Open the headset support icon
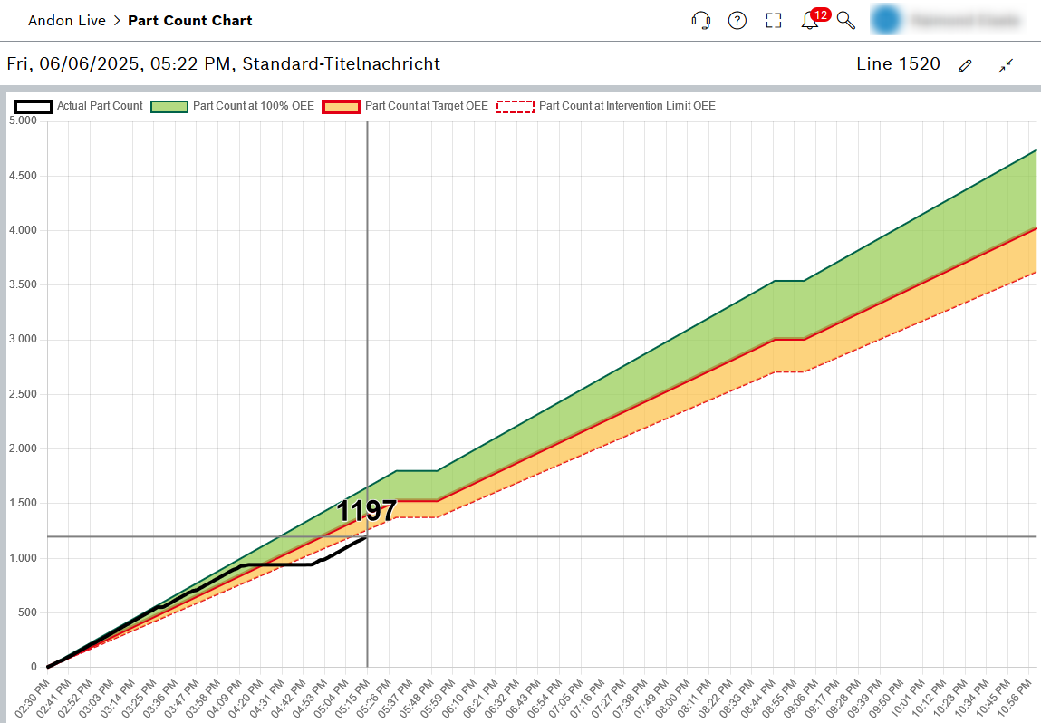The image size is (1041, 723). (x=700, y=21)
